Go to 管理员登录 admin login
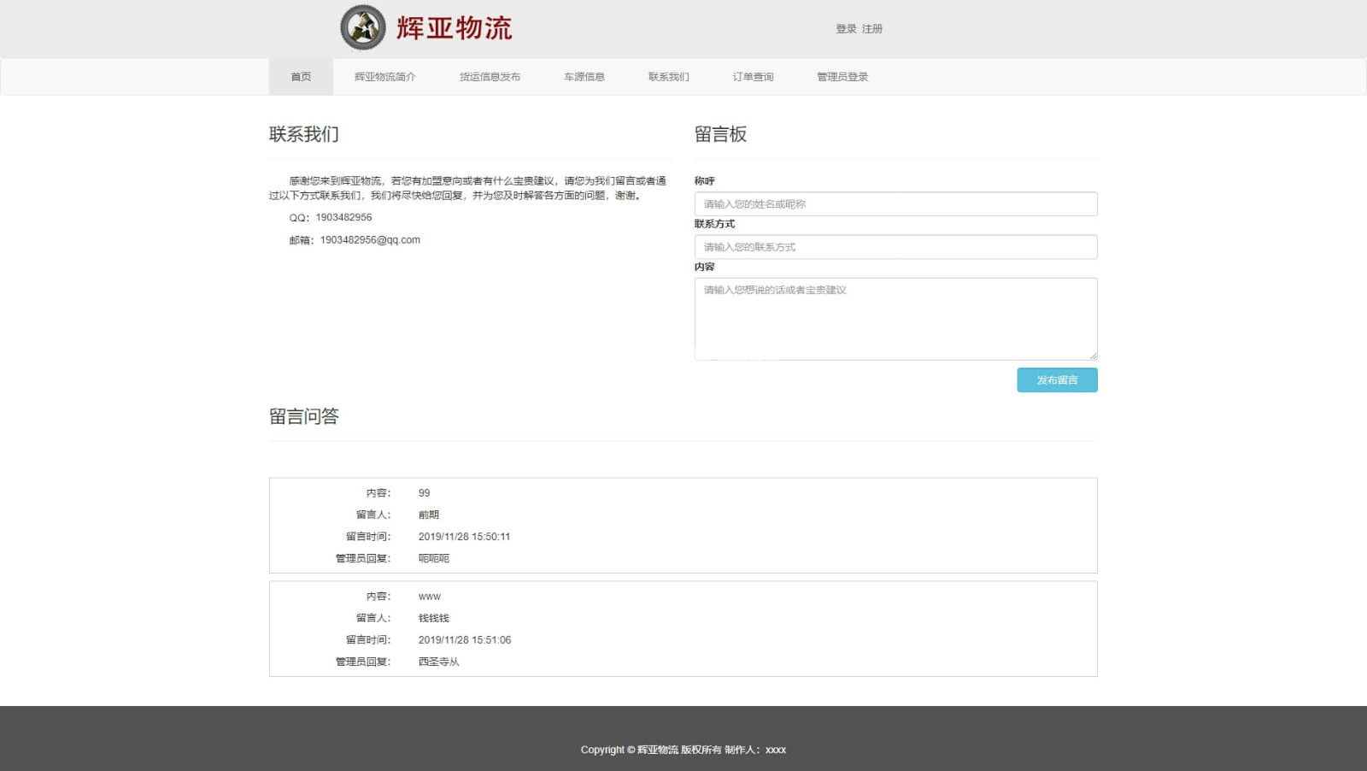 (x=842, y=77)
